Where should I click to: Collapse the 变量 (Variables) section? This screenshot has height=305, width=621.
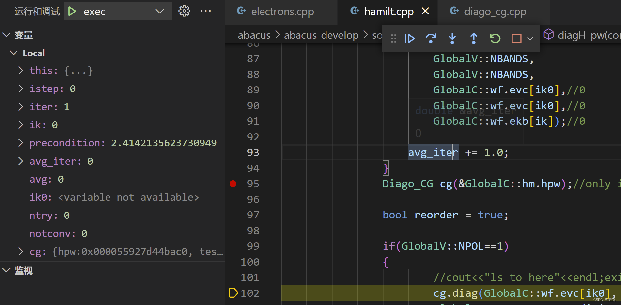pyautogui.click(x=6, y=35)
